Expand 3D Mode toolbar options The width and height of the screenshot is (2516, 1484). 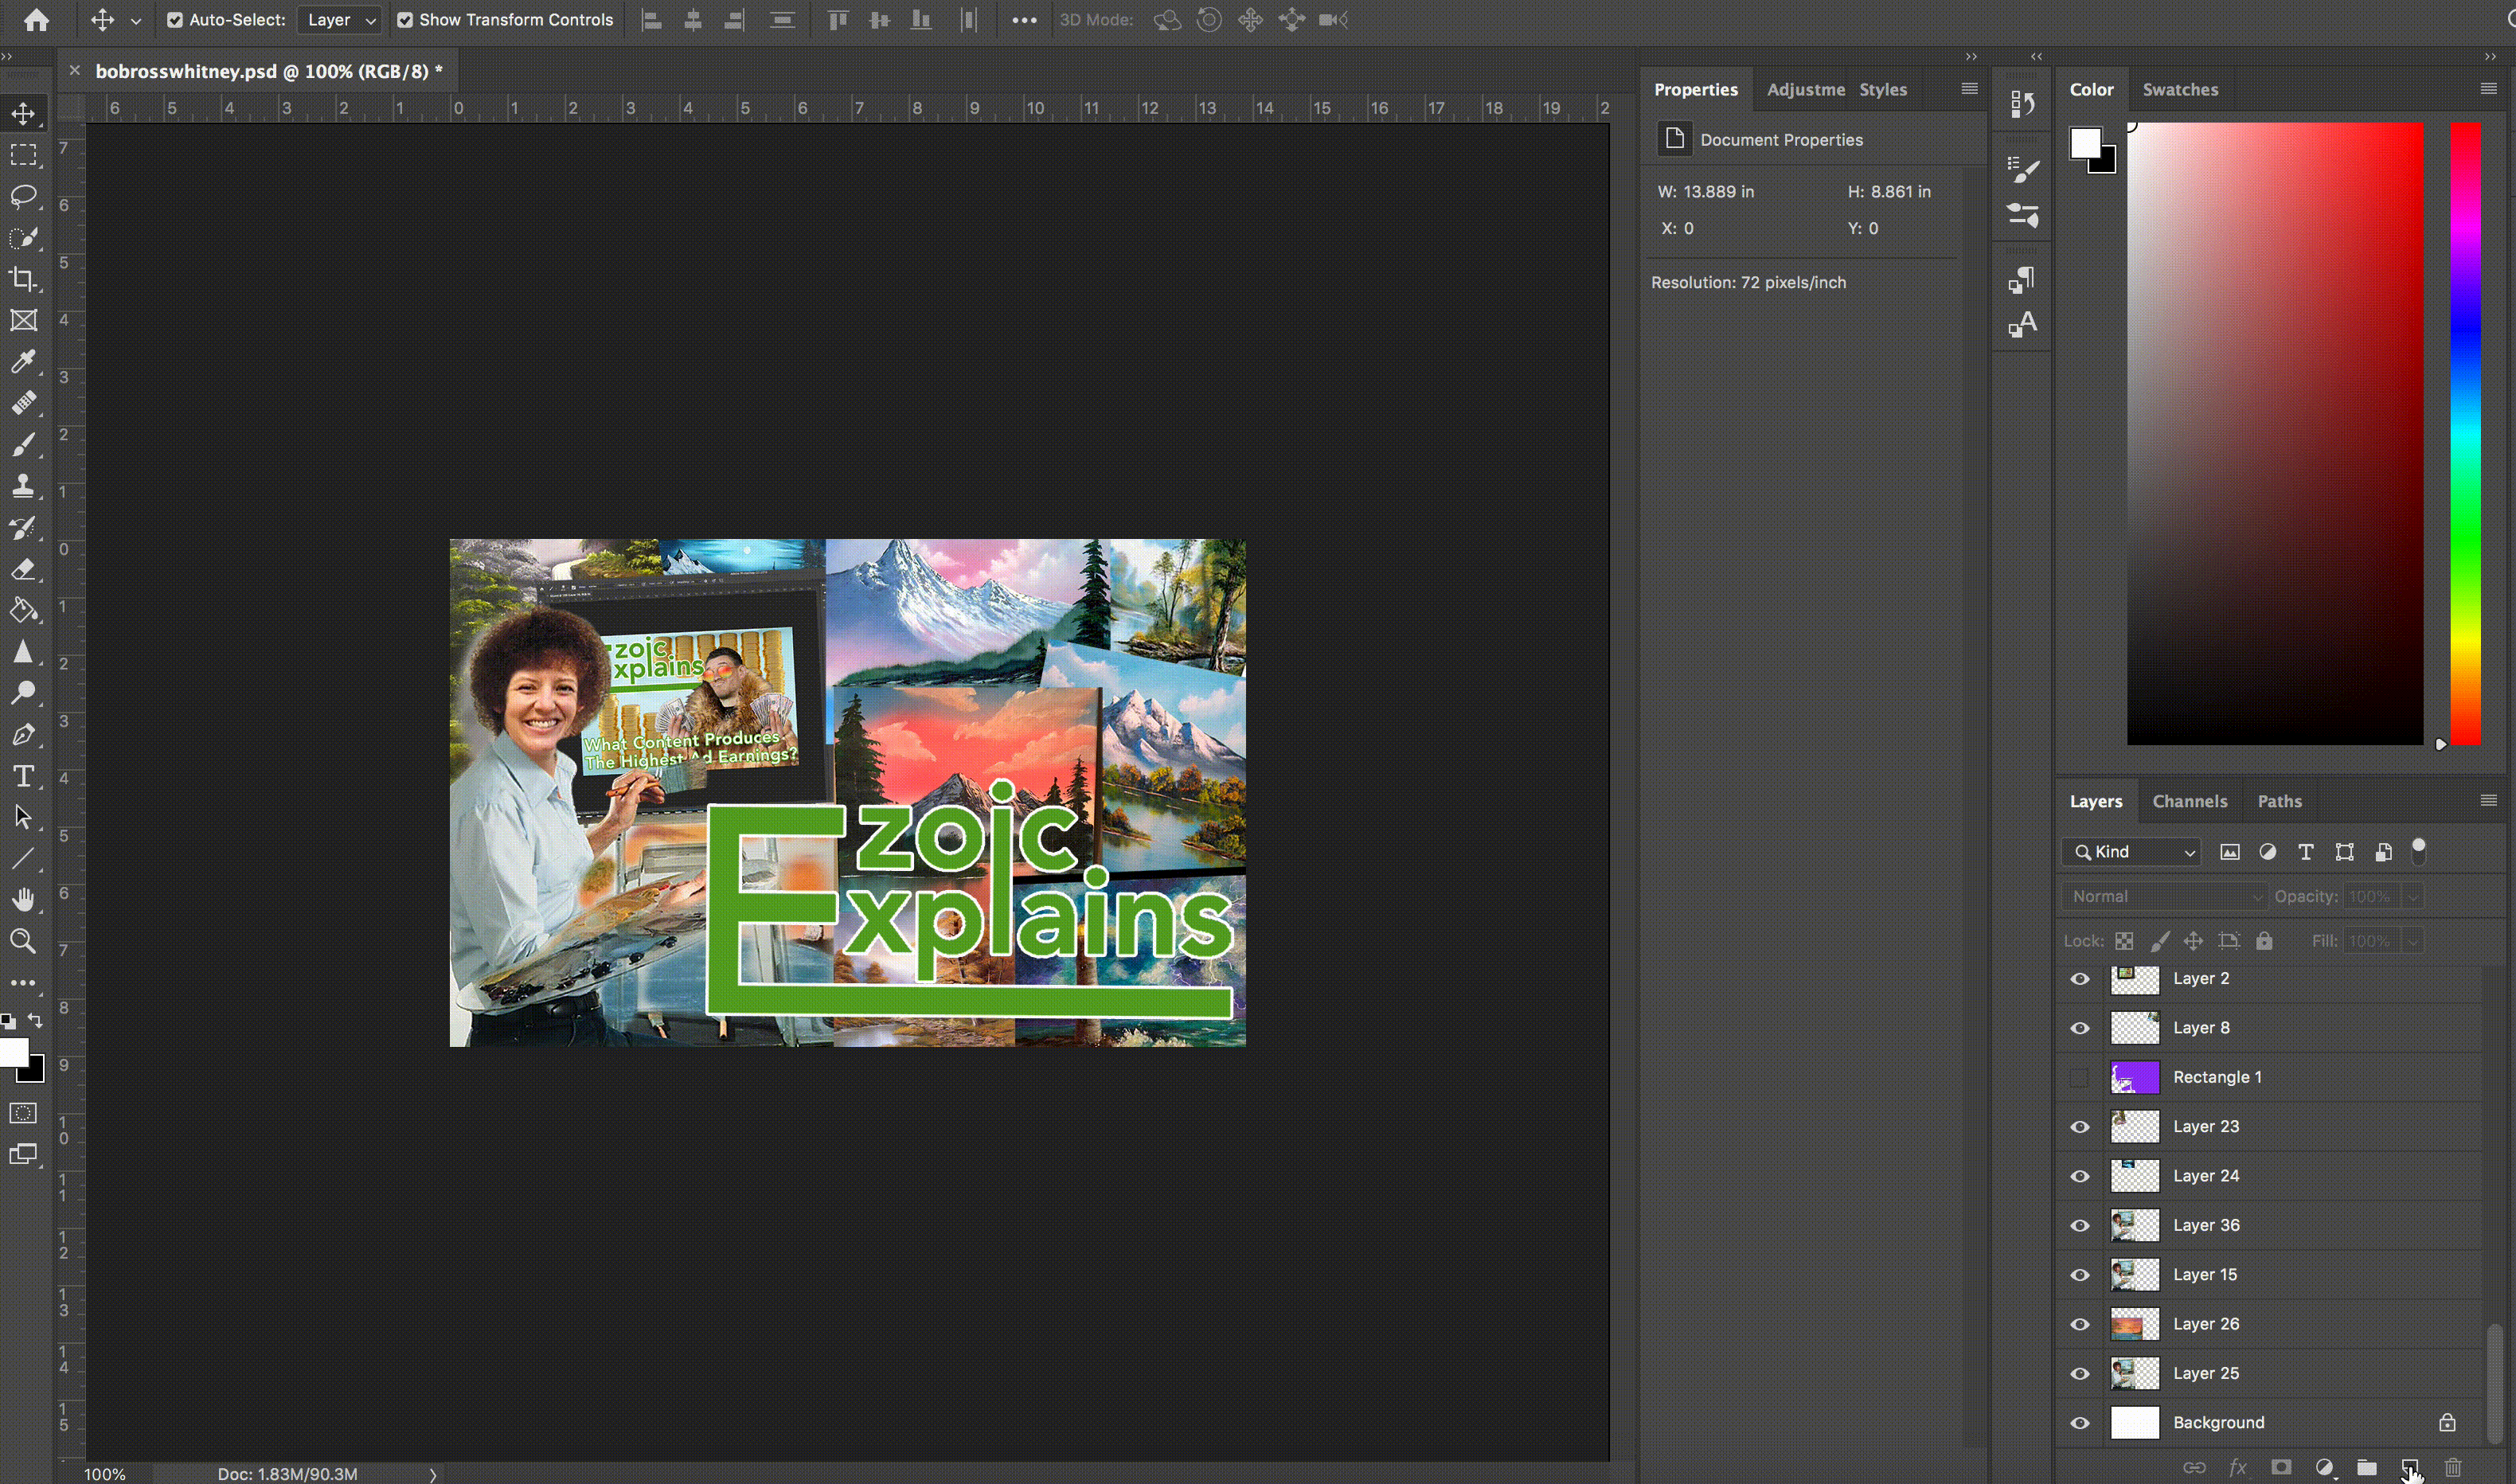1023,19
